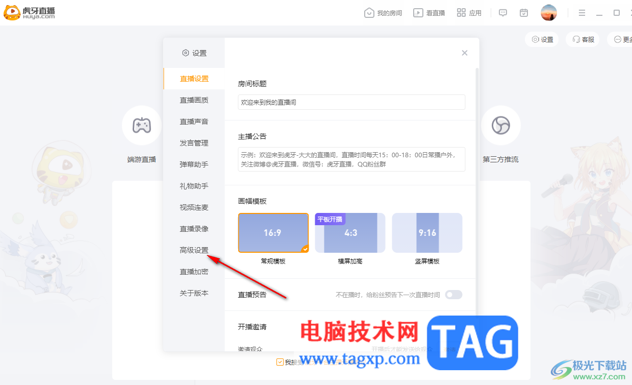
Task: Select third-party push stream (第三方推流) icon
Action: tap(500, 125)
